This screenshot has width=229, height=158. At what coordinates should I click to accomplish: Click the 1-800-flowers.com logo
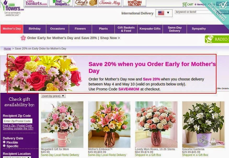[x=12, y=8]
